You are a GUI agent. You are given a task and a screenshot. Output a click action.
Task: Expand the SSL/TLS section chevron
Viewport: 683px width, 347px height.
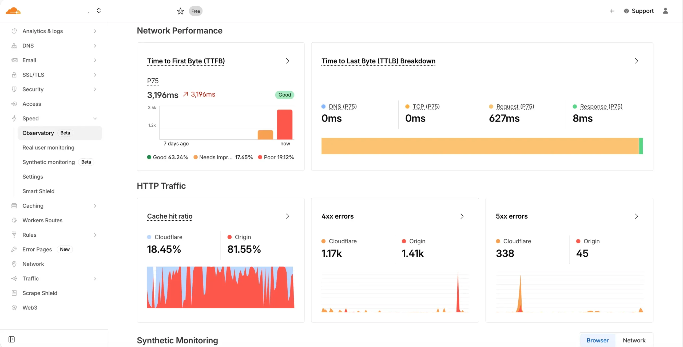95,75
